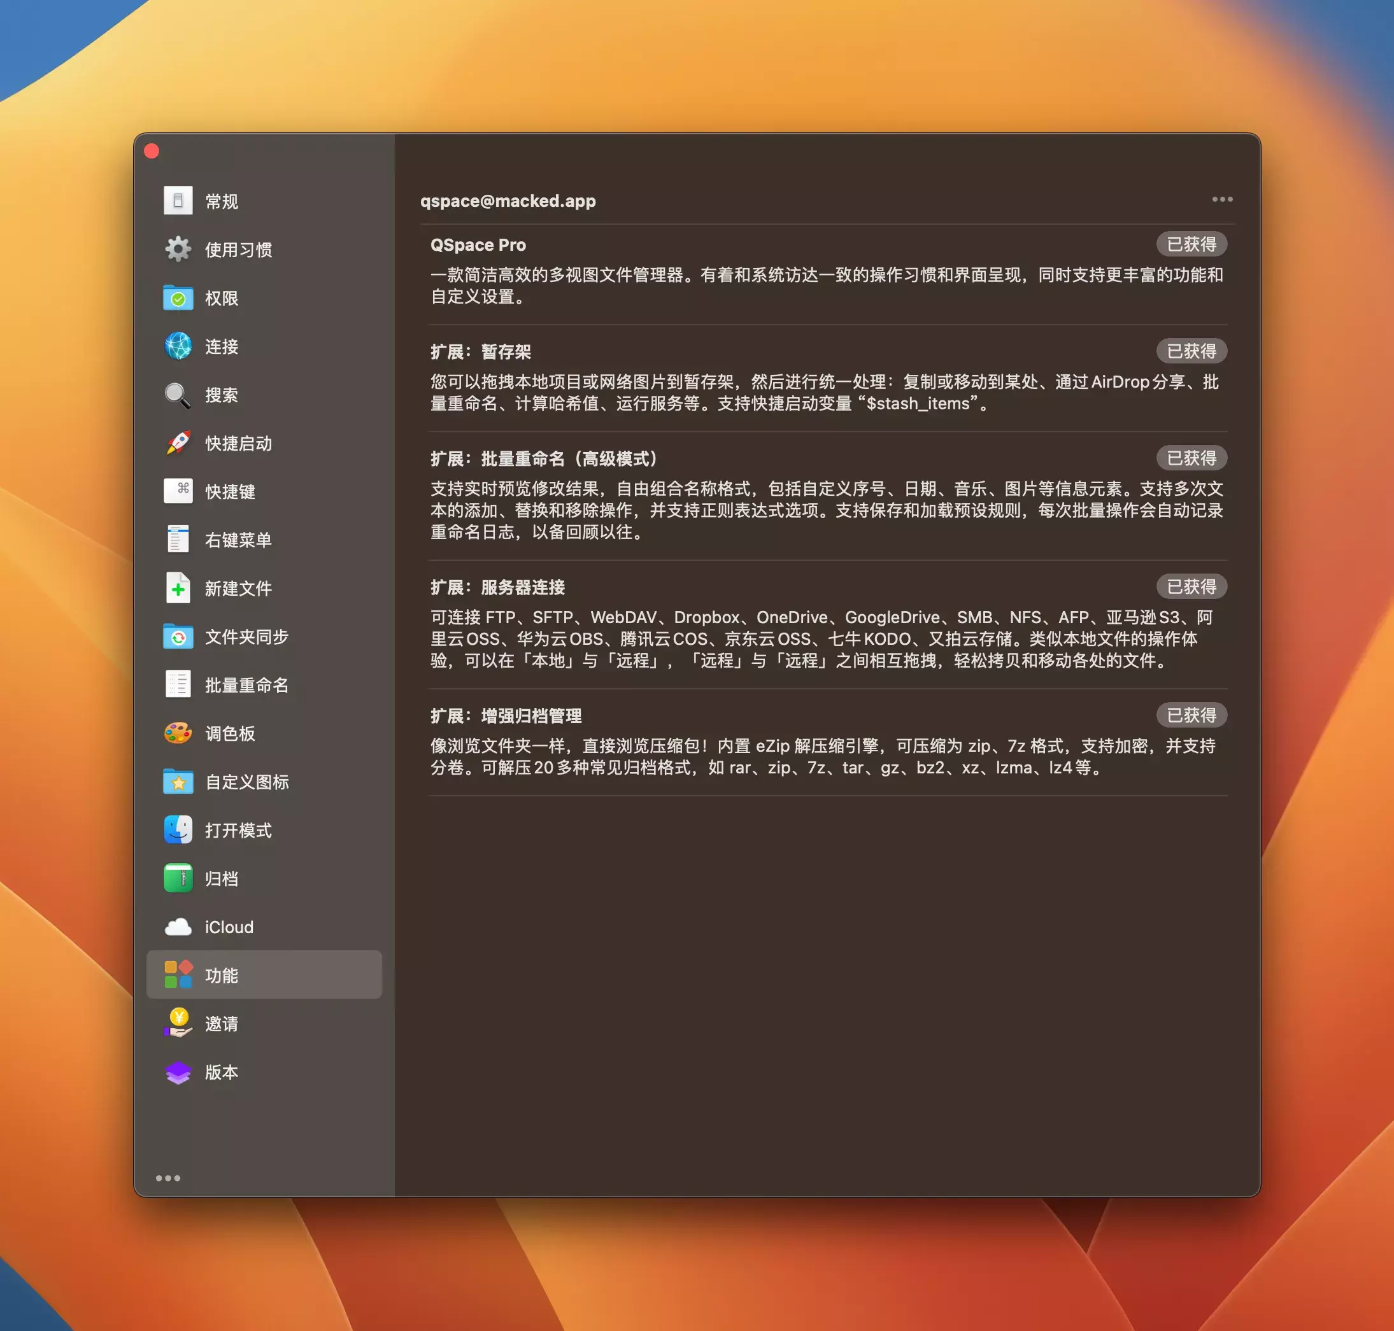Viewport: 1394px width, 1331px height.
Task: Click the green Archive icon
Action: [178, 878]
